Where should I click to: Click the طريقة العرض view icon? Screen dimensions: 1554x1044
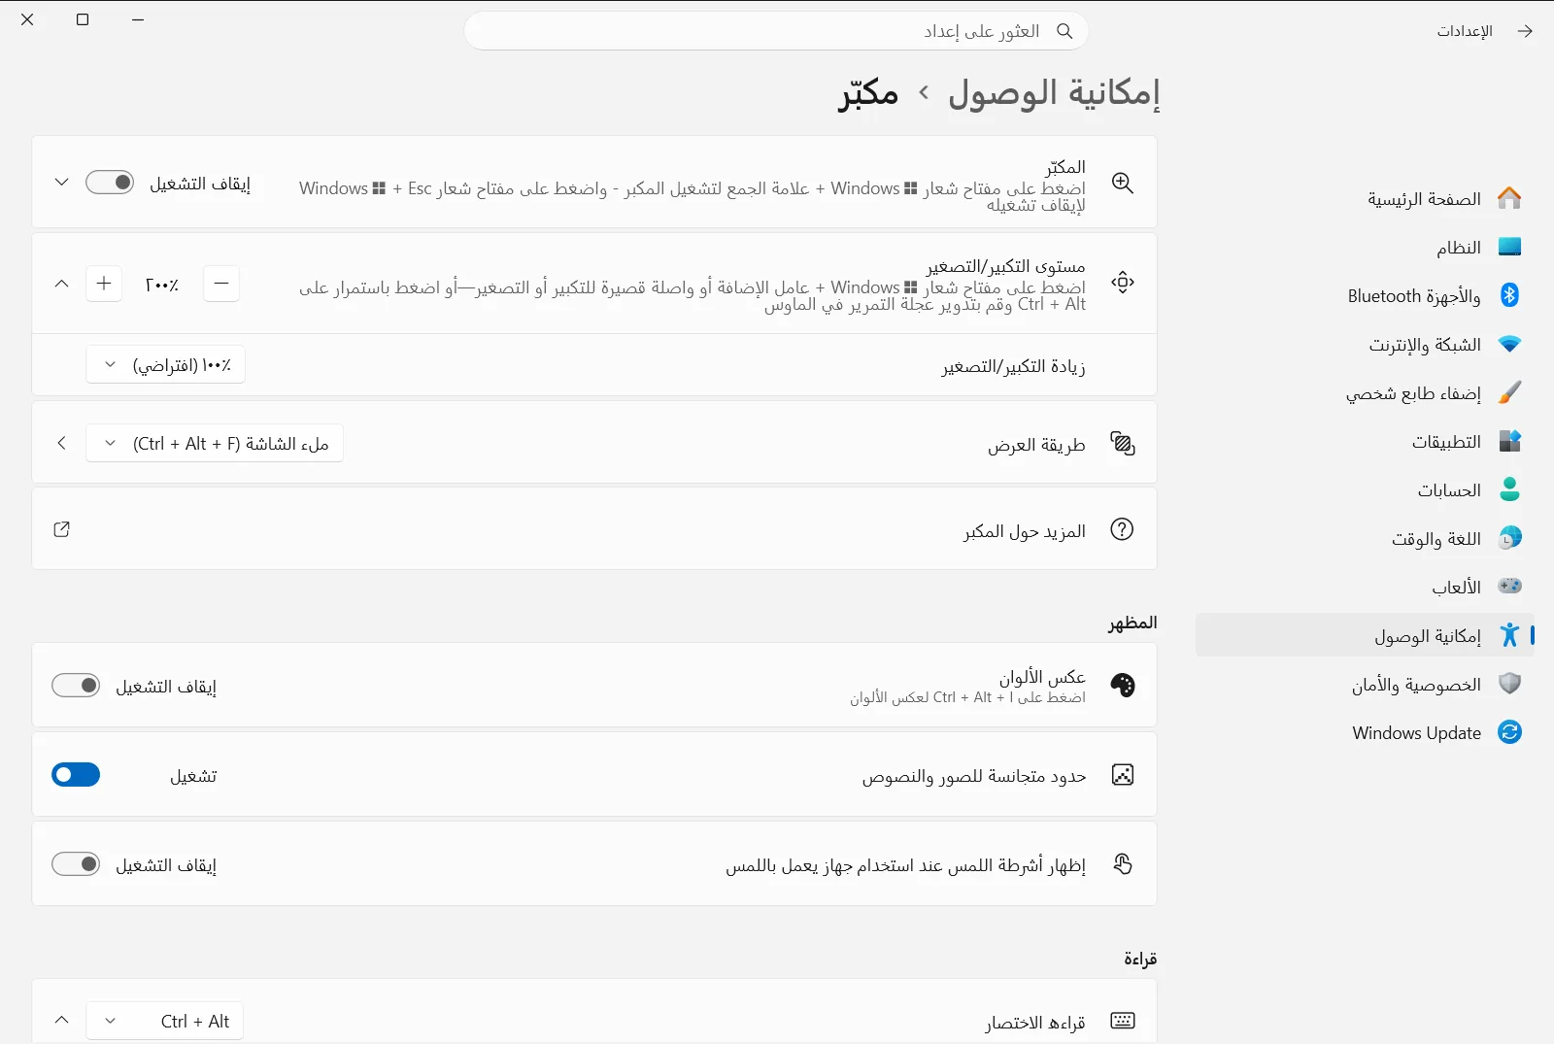(1122, 444)
